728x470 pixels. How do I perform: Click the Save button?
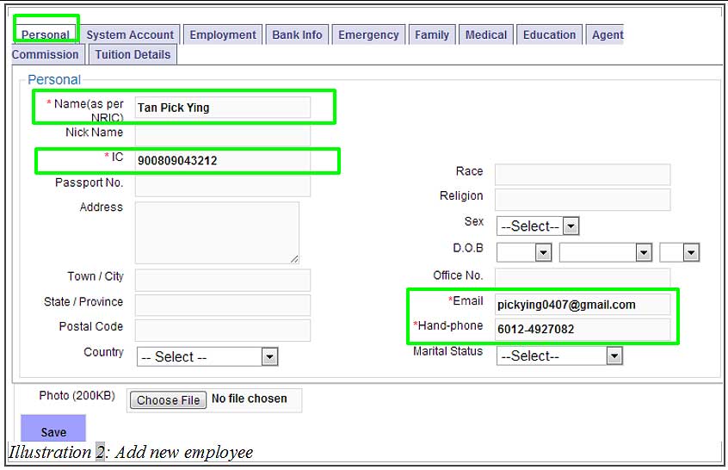53,431
